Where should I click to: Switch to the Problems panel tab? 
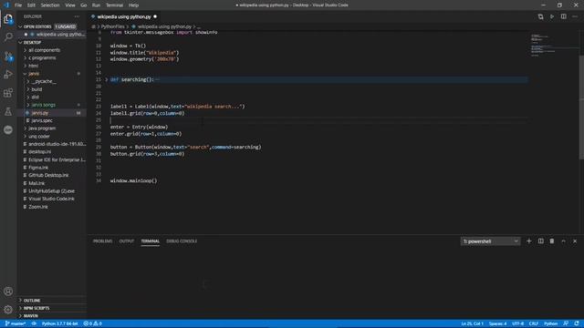click(x=102, y=241)
